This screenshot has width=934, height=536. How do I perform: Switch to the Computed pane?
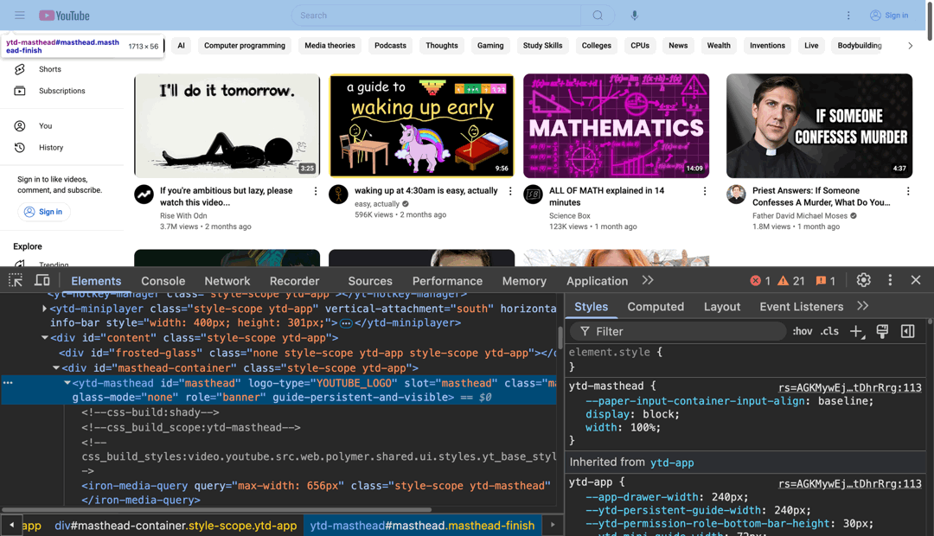[x=656, y=307]
